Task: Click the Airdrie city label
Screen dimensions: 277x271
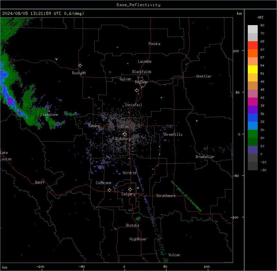Action: point(130,173)
